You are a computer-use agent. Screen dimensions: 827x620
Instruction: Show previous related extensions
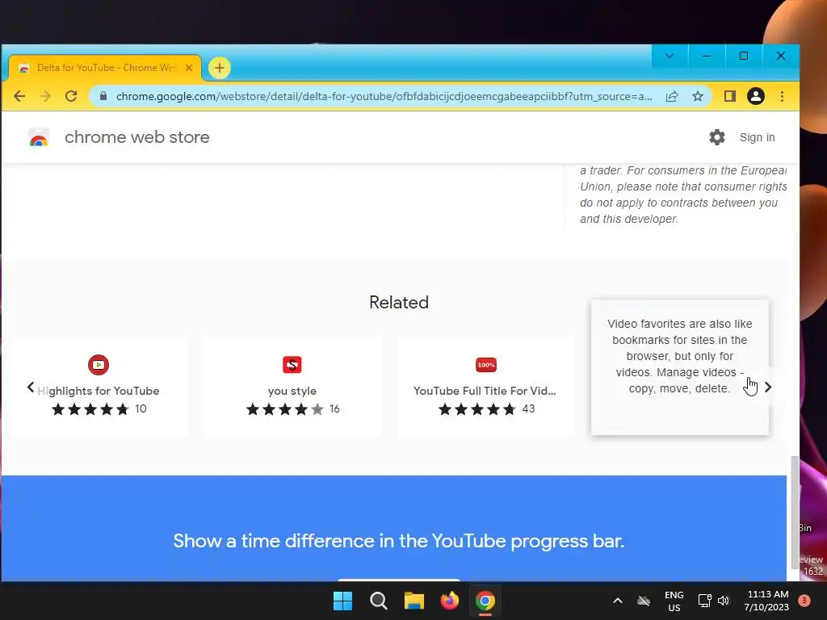(31, 387)
